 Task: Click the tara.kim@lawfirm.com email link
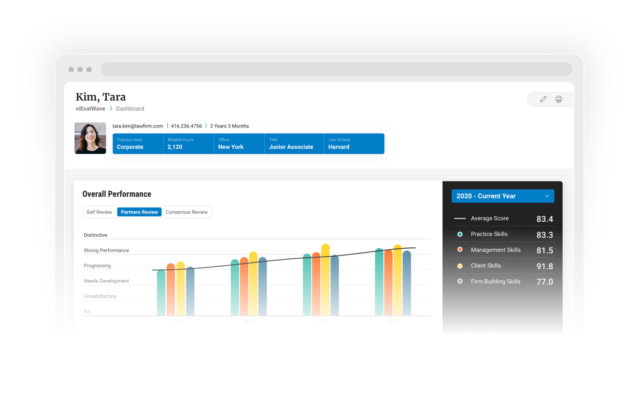[137, 126]
